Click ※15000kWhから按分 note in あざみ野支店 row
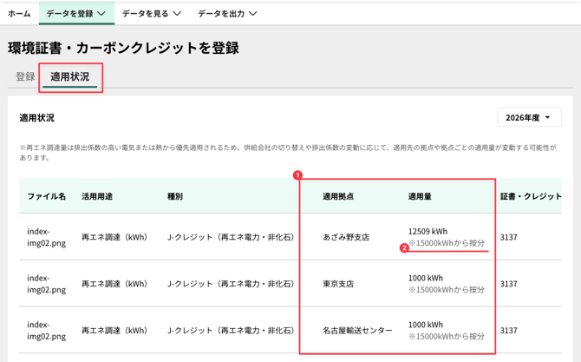 pos(447,243)
